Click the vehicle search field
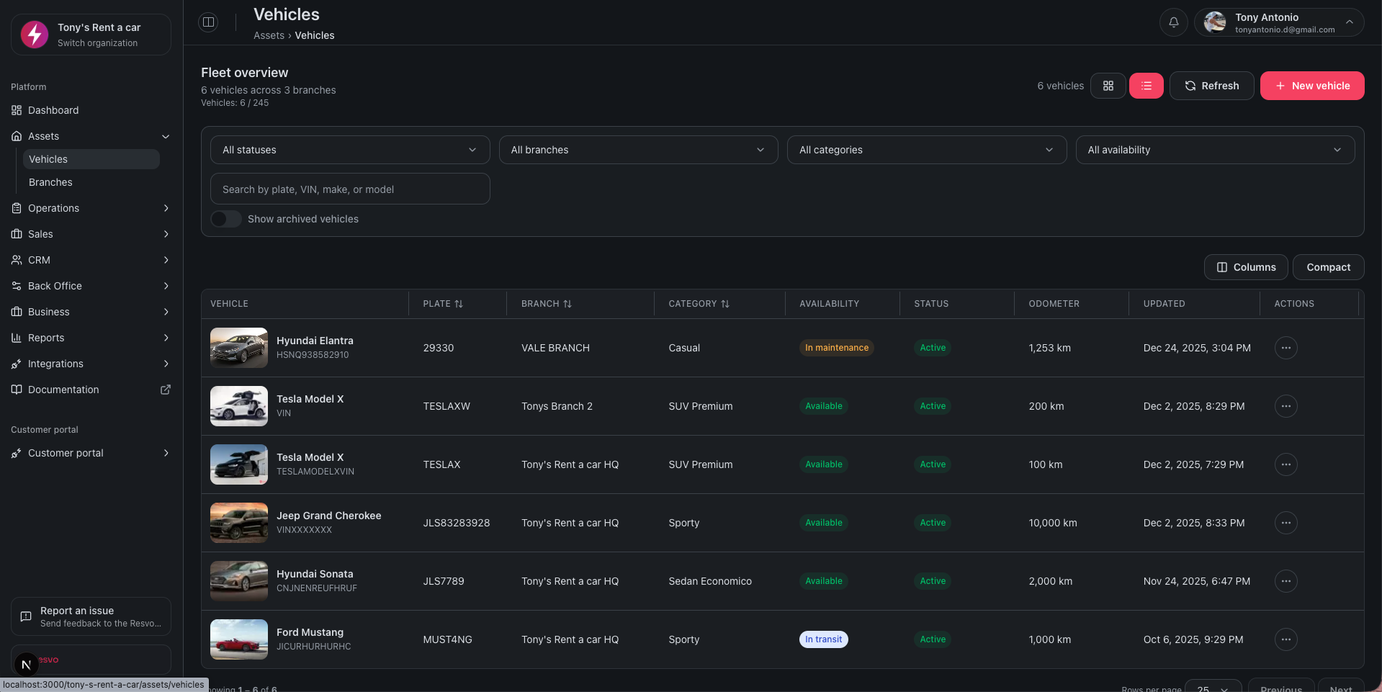Image resolution: width=1382 pixels, height=692 pixels. point(349,189)
